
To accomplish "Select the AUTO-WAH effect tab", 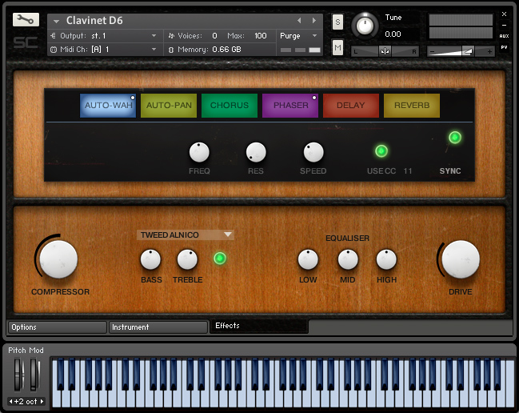I will (108, 106).
